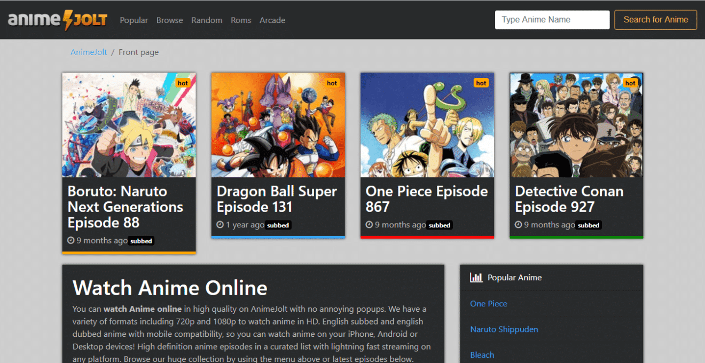Click the Popular Anime panel heading
Screen dimensions: 705x363
point(515,278)
